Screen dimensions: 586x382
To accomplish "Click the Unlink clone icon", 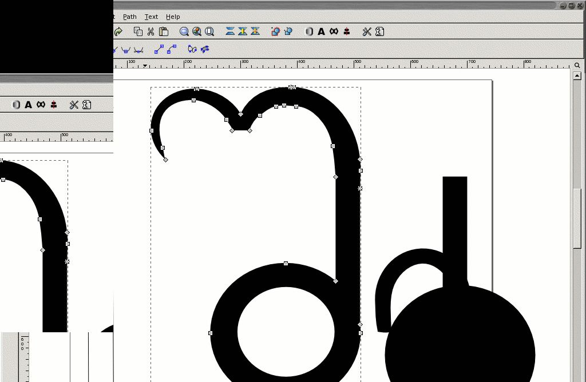I will pos(255,31).
